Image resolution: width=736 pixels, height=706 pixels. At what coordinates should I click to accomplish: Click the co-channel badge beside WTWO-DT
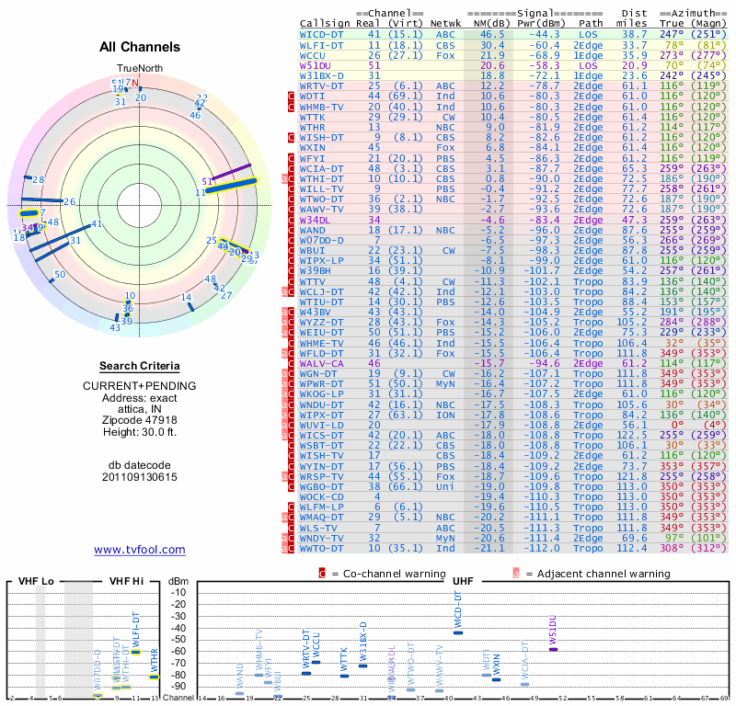(x=291, y=199)
